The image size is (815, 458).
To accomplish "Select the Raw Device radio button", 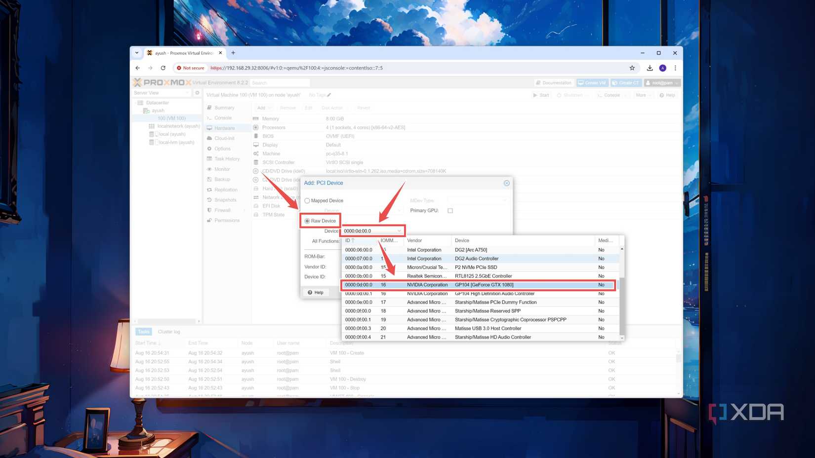I will pyautogui.click(x=307, y=221).
